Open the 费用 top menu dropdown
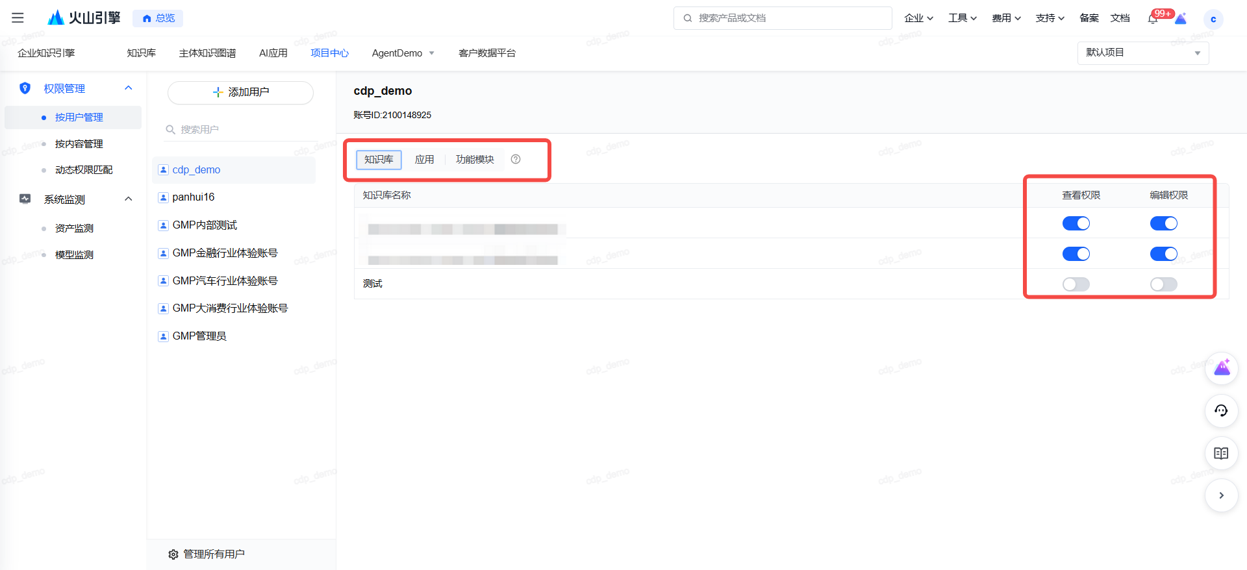 coord(1007,18)
